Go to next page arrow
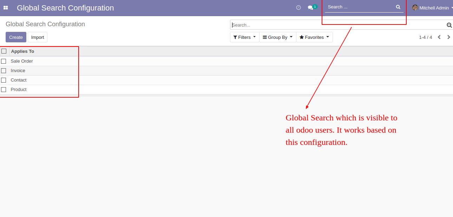Screen dimensions: 453x217 pyautogui.click(x=448, y=37)
